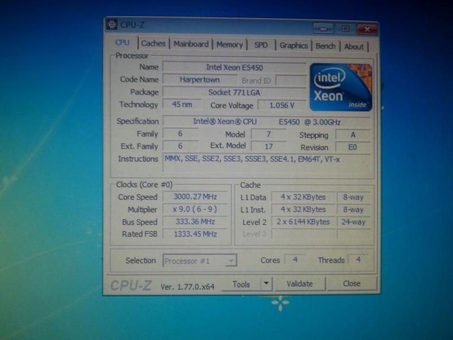The width and height of the screenshot is (453, 340).
Task: Click the empty Level 3 cache size field
Action: point(304,234)
